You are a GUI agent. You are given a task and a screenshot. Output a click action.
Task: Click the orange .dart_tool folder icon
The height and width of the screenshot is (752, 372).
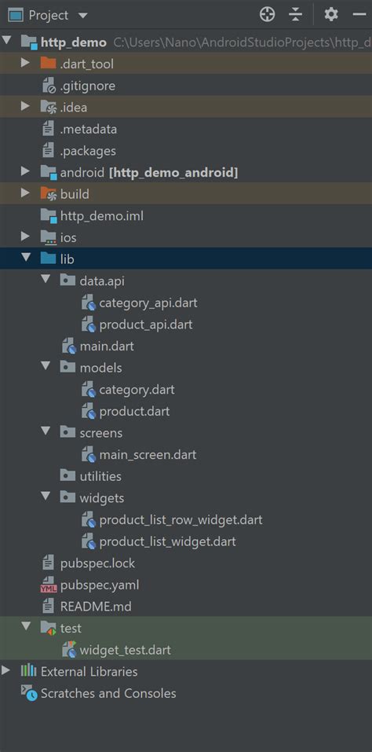click(49, 64)
